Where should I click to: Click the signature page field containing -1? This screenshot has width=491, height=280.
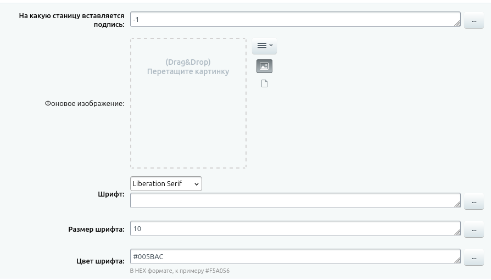point(295,20)
